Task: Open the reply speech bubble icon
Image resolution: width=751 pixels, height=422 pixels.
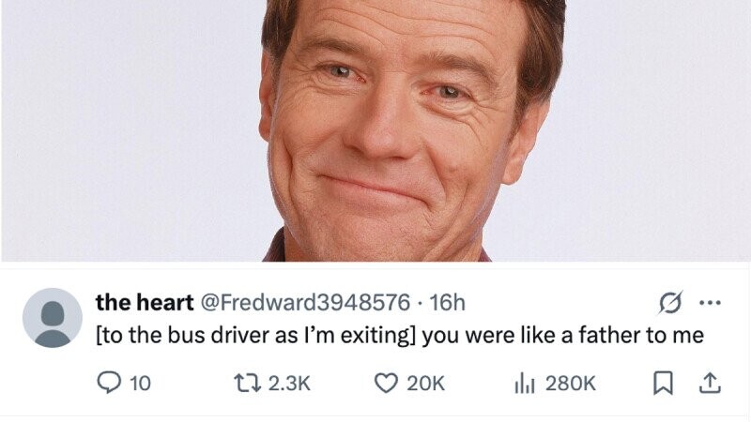Action: click(109, 384)
